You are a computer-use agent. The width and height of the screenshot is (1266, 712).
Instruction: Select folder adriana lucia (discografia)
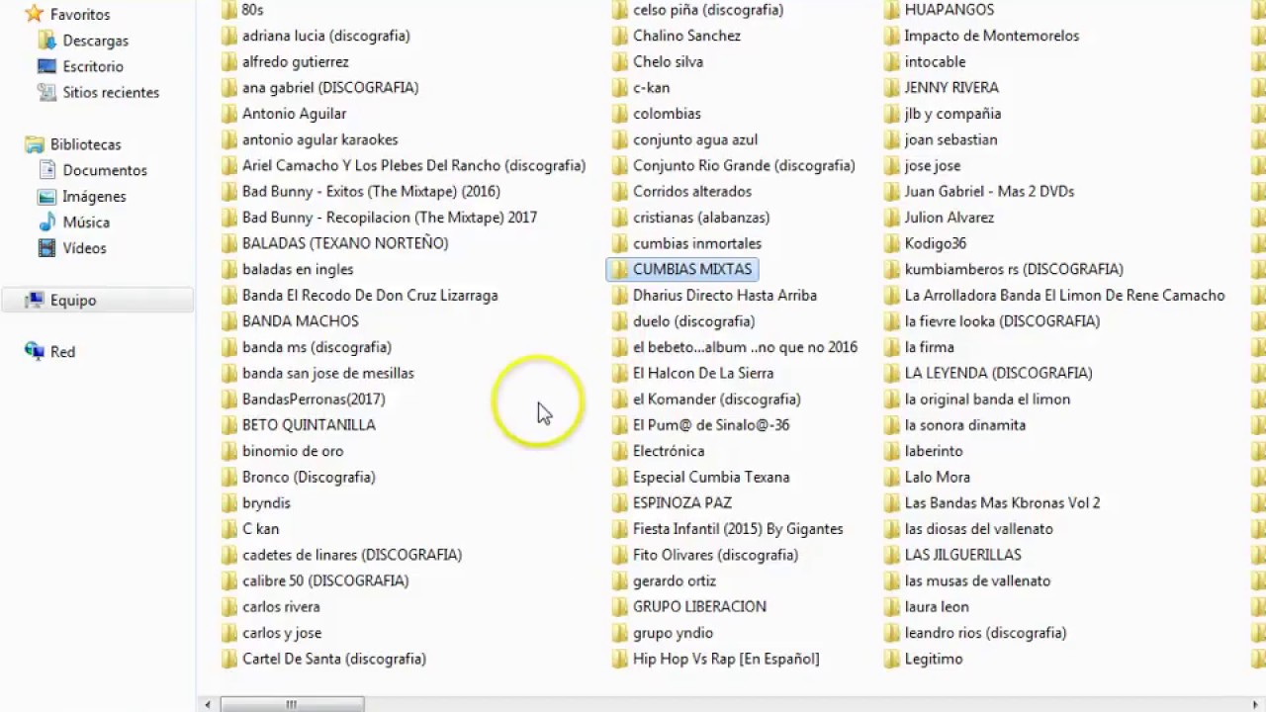tap(326, 36)
